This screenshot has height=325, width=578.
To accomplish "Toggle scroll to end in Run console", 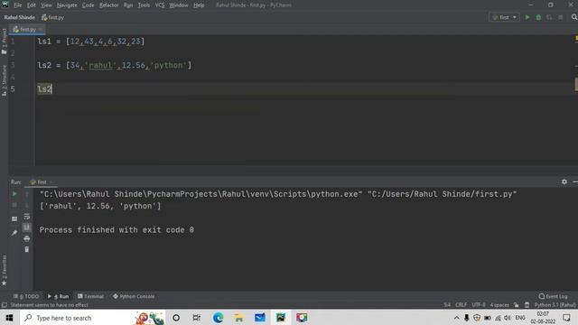I will click(26, 227).
